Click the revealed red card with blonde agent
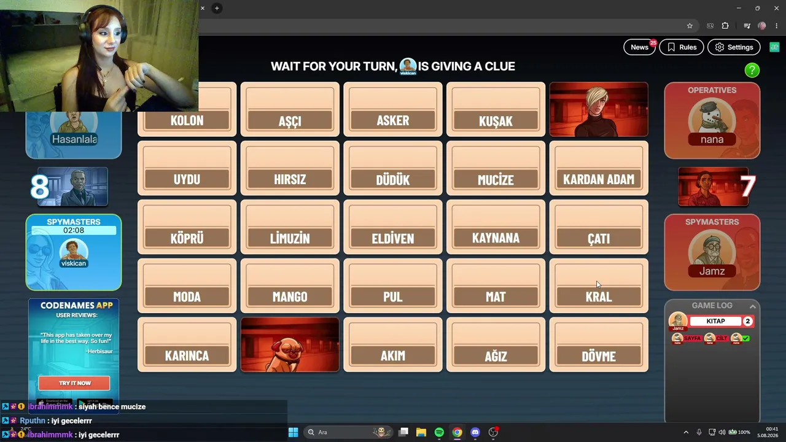Viewport: 786px width, 442px height. (599, 109)
